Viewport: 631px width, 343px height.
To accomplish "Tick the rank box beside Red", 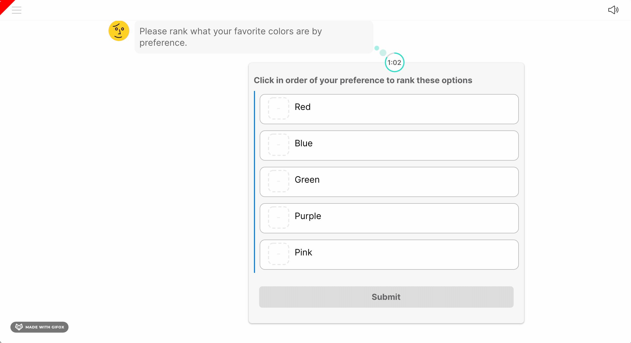I will (278, 108).
